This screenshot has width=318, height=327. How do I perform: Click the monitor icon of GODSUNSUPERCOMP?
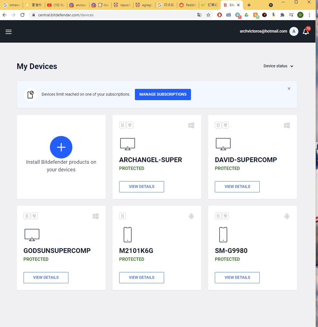pyautogui.click(x=32, y=235)
